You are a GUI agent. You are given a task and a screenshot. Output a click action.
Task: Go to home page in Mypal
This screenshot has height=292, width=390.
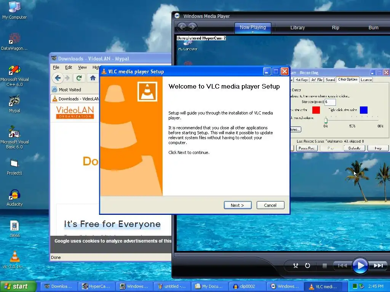pyautogui.click(x=93, y=78)
